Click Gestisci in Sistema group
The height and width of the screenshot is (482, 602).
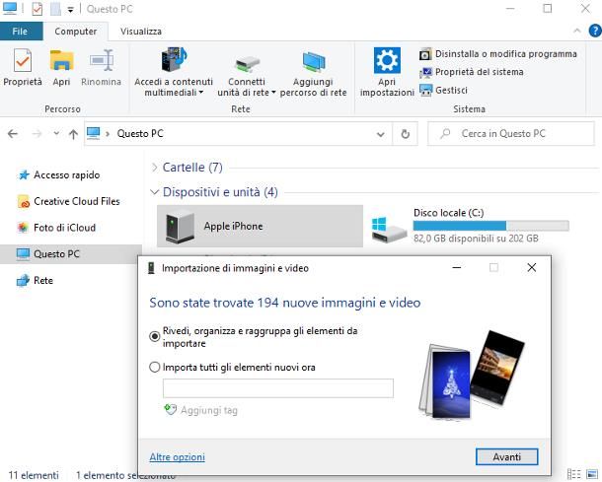443,90
